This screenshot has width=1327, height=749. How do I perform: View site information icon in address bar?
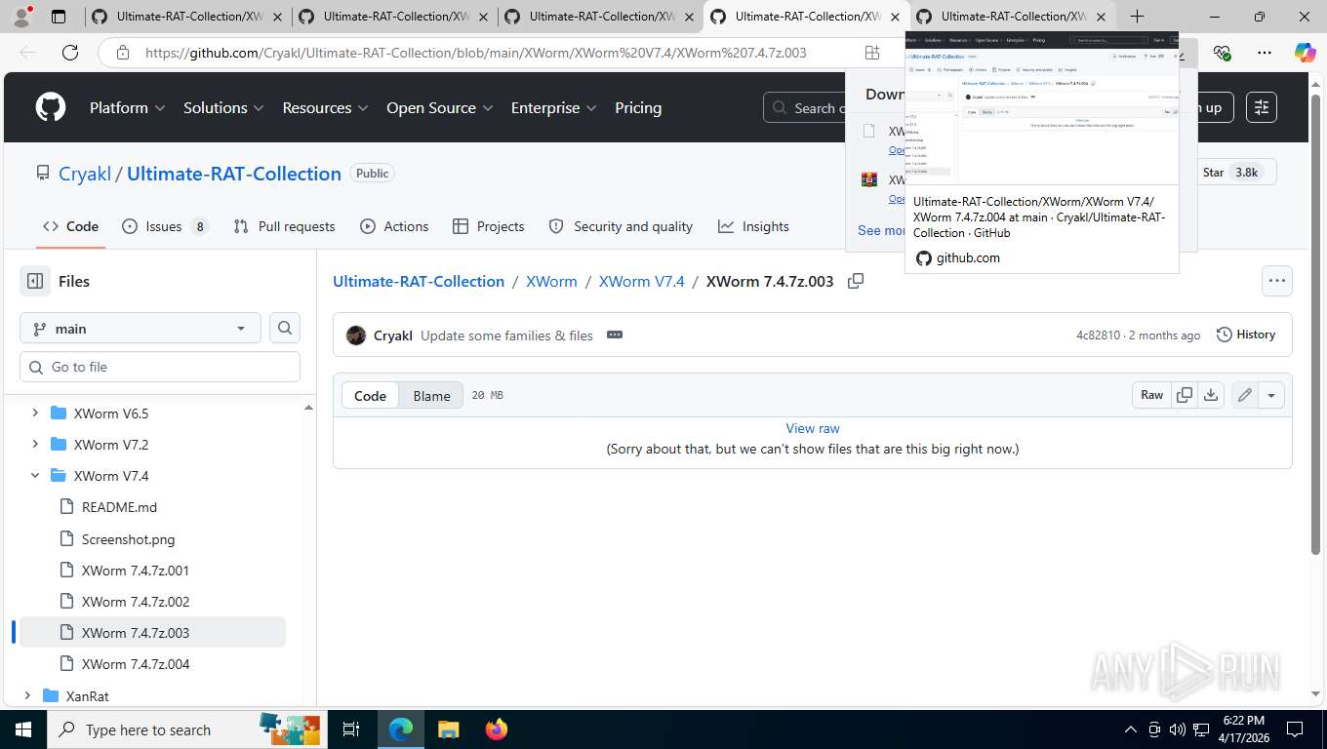[122, 54]
